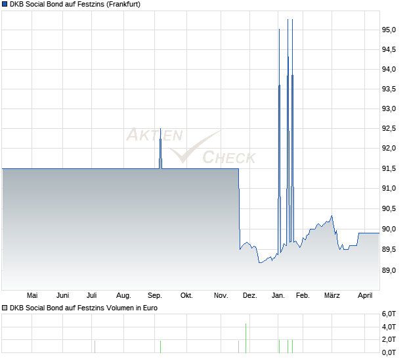Click the 4,0T volume axis value
This screenshot has height=359, width=407.
pos(389,327)
